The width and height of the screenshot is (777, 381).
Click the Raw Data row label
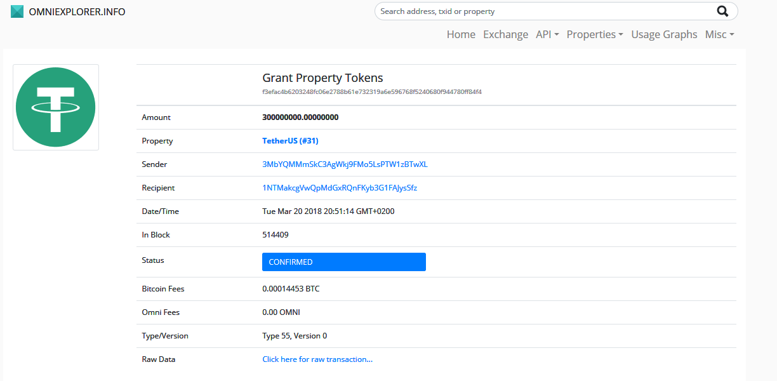[x=159, y=359]
